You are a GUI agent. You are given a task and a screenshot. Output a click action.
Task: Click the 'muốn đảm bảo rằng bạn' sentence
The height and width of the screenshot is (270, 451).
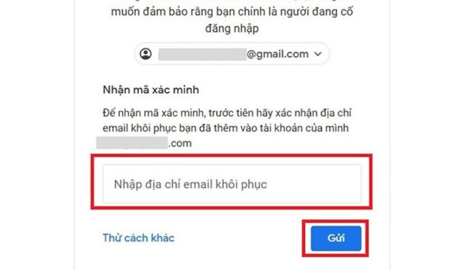pos(232,12)
